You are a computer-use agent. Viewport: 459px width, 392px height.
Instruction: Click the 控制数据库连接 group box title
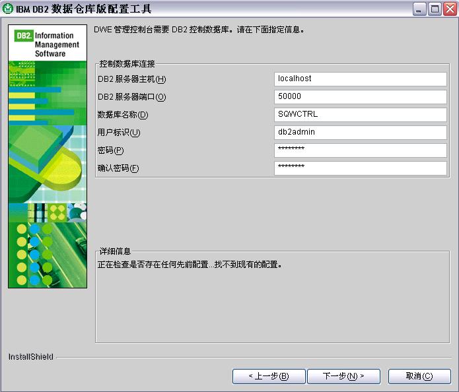[x=127, y=64]
